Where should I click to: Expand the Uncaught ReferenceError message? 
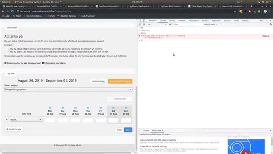pyautogui.click(x=142, y=36)
